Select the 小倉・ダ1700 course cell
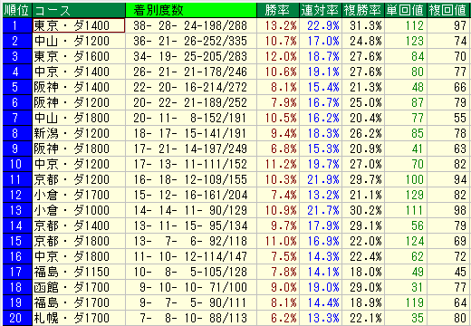 pos(79,195)
